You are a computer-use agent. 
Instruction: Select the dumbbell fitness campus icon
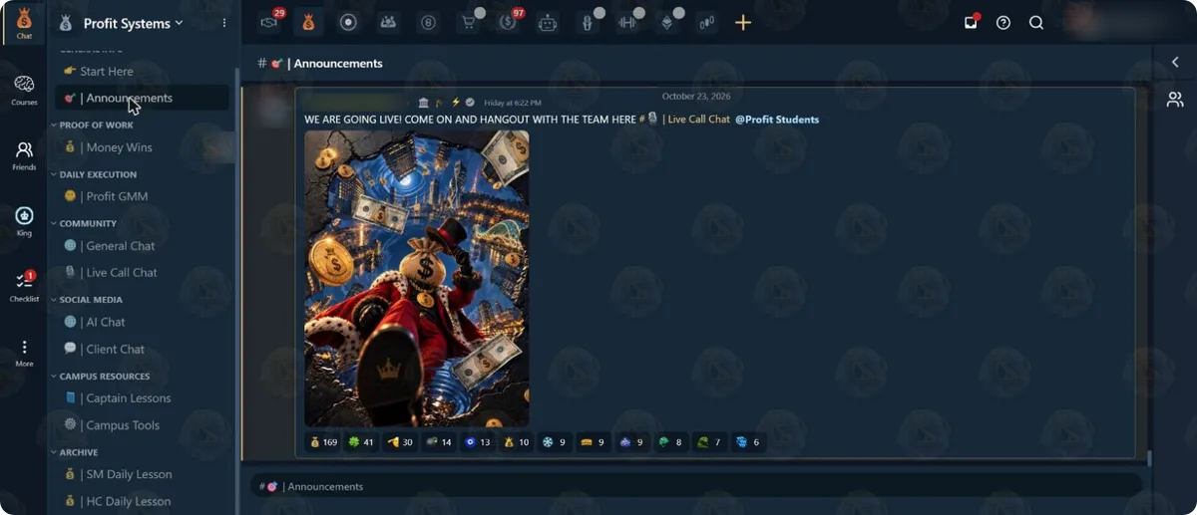627,22
